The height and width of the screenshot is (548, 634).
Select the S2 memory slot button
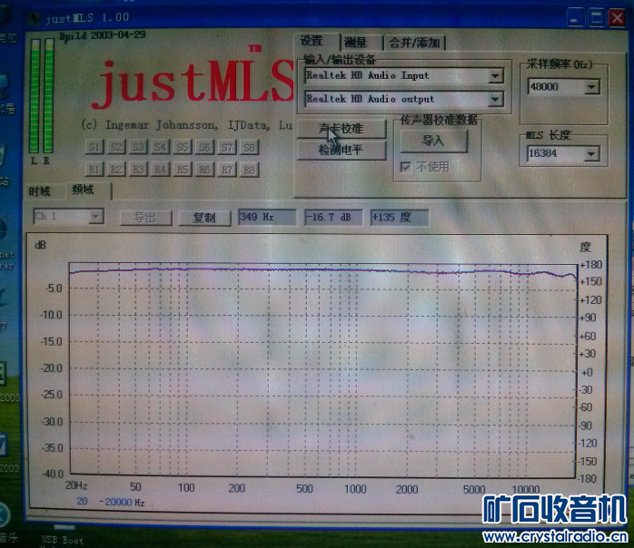click(x=116, y=147)
